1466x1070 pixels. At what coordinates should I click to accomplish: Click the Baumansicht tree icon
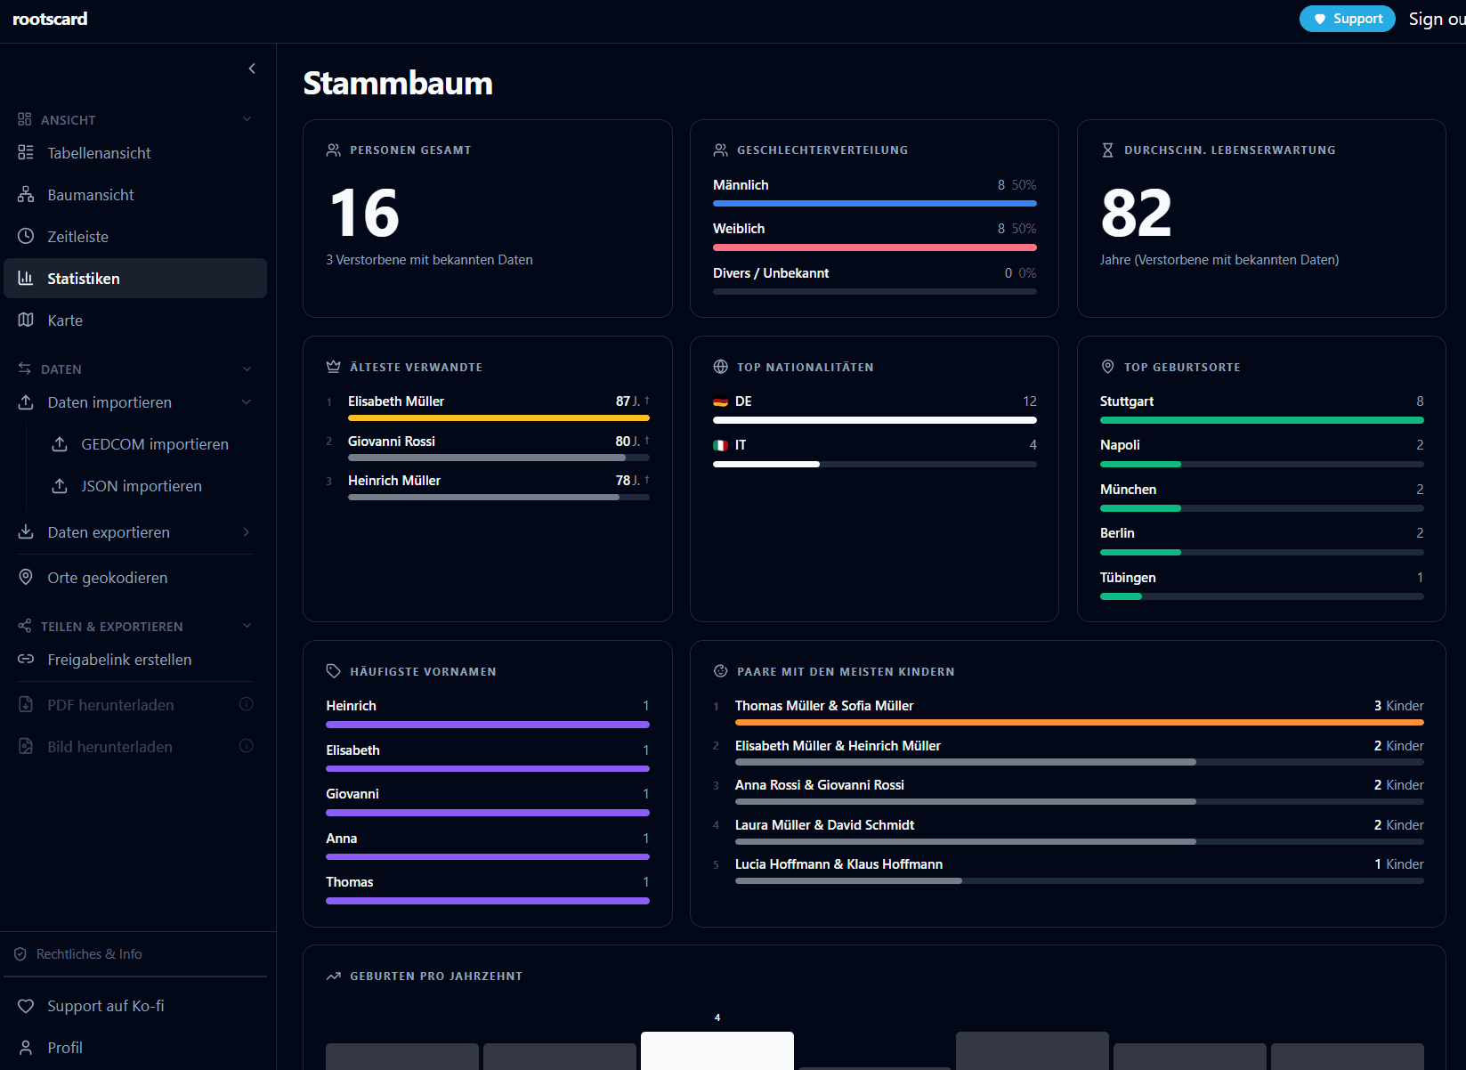pos(26,195)
